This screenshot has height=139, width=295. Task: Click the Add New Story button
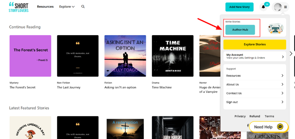click(x=239, y=7)
